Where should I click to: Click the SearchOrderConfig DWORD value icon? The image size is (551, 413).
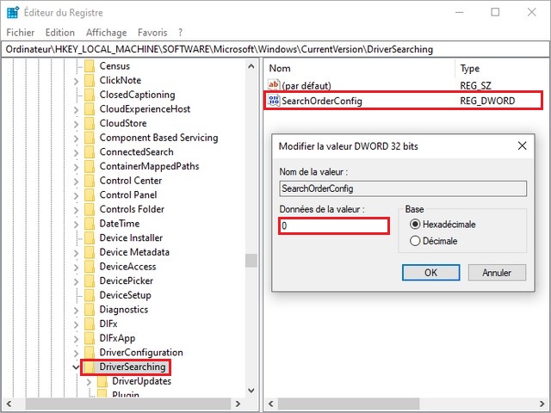pyautogui.click(x=275, y=101)
